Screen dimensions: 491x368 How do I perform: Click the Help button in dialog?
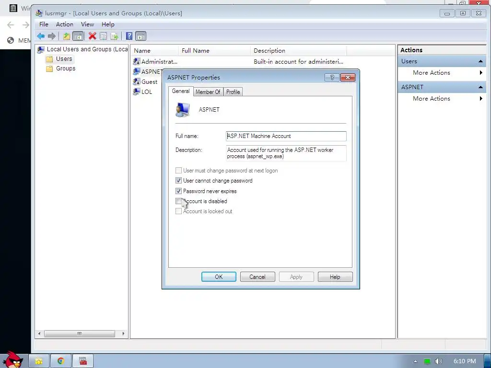335,276
